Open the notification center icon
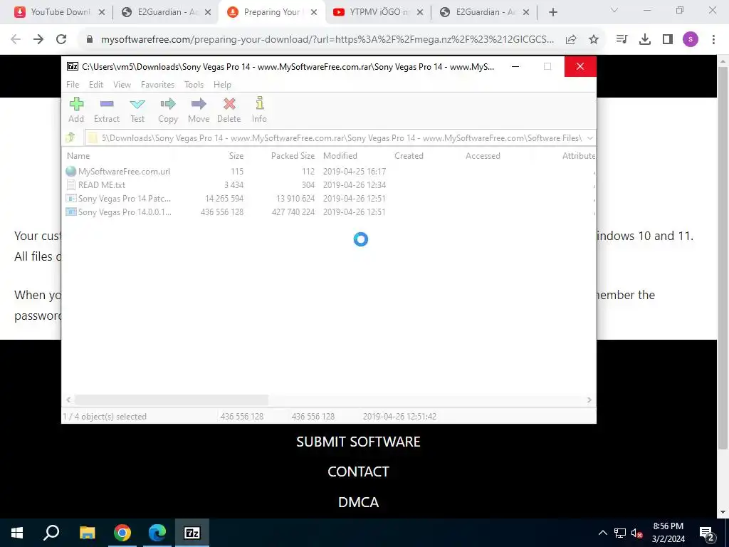 coord(707,533)
